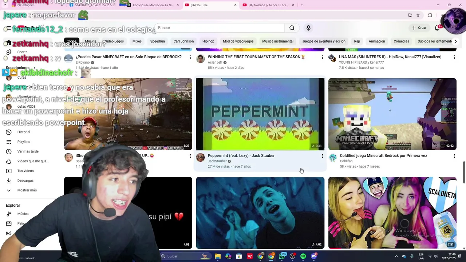Start voice search with the microphone icon
The image size is (466, 262).
[x=308, y=28]
